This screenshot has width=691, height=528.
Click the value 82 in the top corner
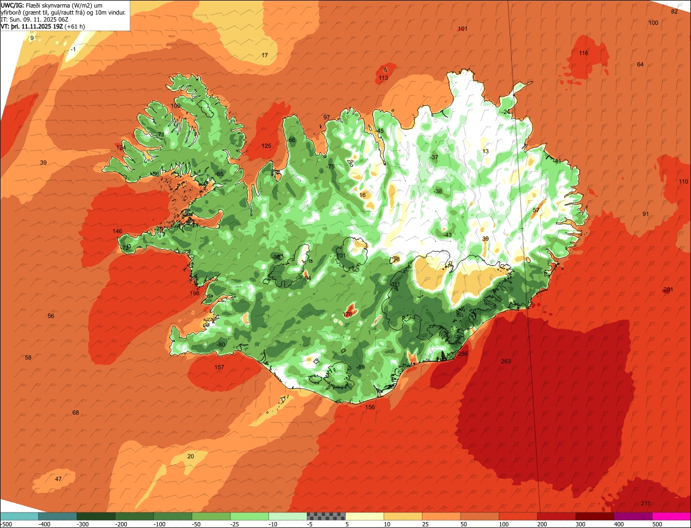(674, 11)
